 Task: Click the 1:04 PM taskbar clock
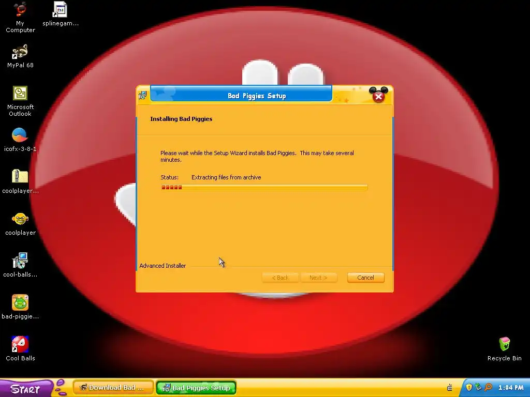click(511, 388)
